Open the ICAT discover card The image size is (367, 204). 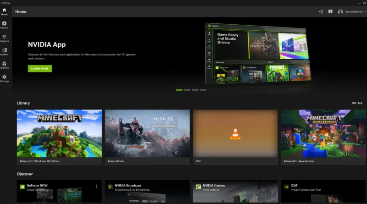tap(323, 191)
